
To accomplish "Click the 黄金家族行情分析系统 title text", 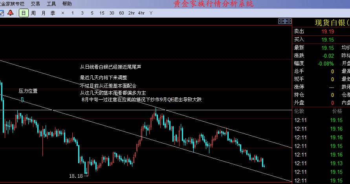I will pyautogui.click(x=214, y=4).
